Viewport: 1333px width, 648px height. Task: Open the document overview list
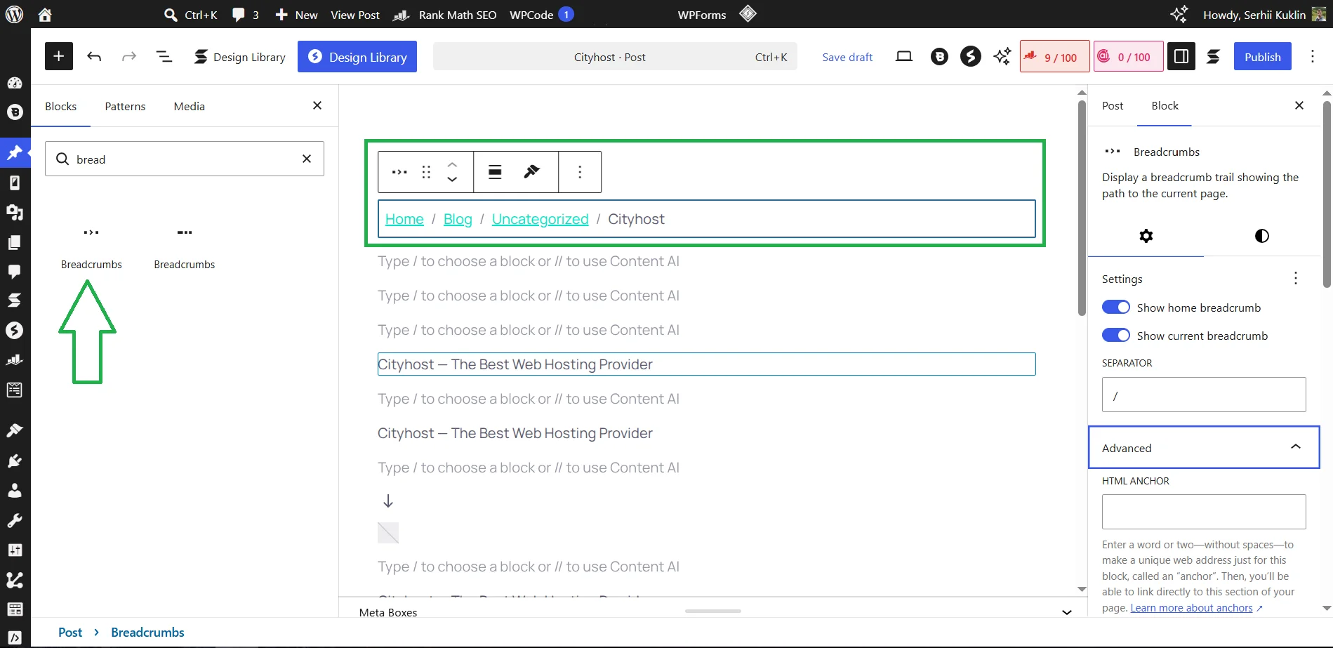tap(164, 56)
